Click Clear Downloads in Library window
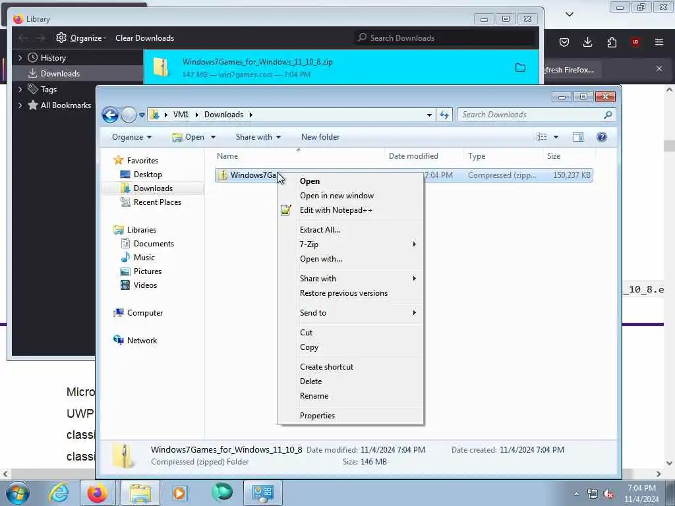Screen dimensions: 675x506 point(144,38)
